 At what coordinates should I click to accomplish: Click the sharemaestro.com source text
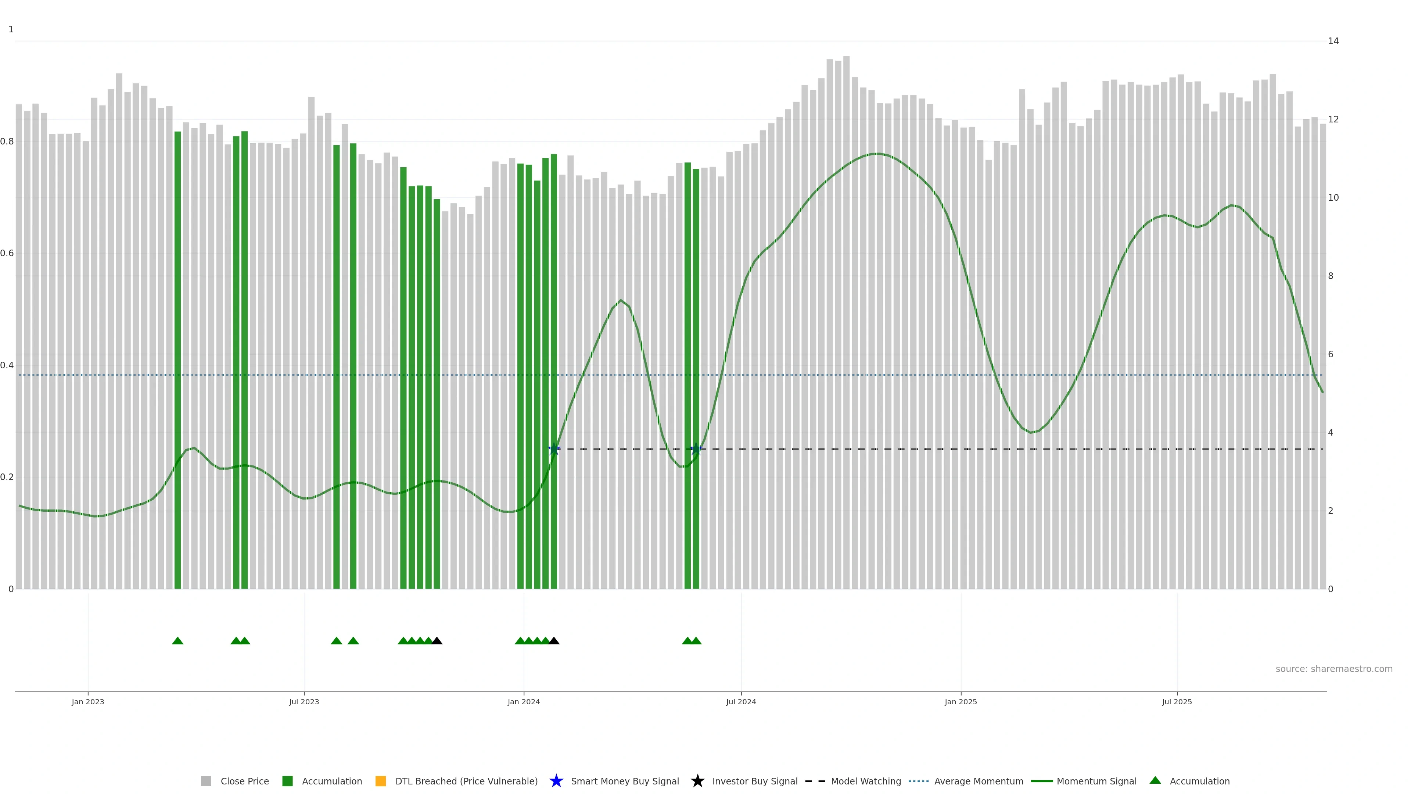(x=1334, y=669)
